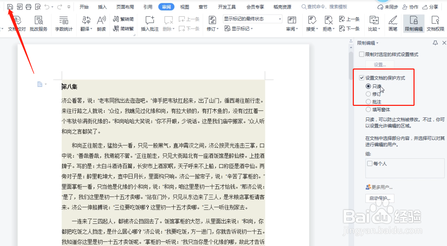Click the Print icon in quick access toolbar

29,7
